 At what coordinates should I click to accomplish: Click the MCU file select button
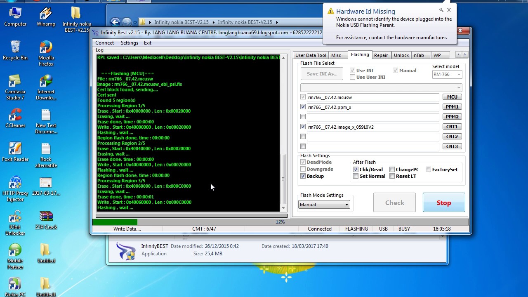(x=452, y=97)
